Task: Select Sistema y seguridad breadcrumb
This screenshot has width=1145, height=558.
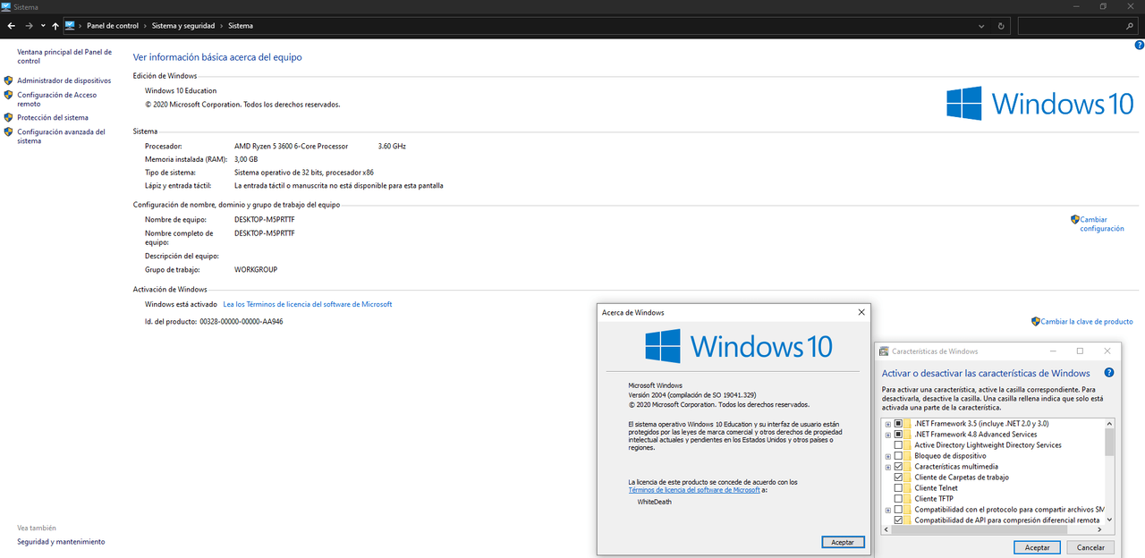Action: (182, 26)
